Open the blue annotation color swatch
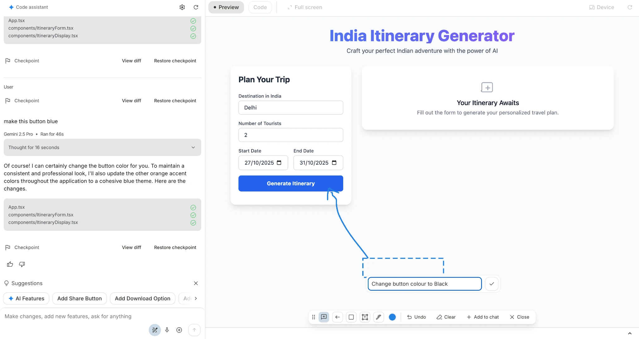Screen dimensions: 639x339 (392, 317)
